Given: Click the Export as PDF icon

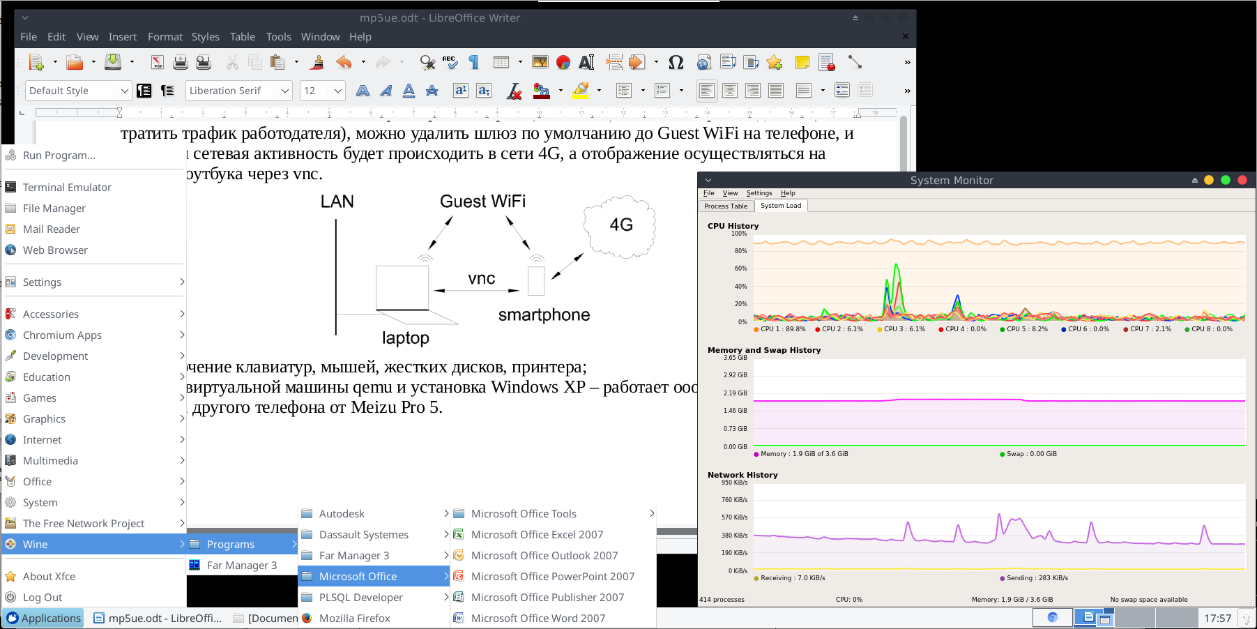Looking at the screenshot, I should point(158,62).
